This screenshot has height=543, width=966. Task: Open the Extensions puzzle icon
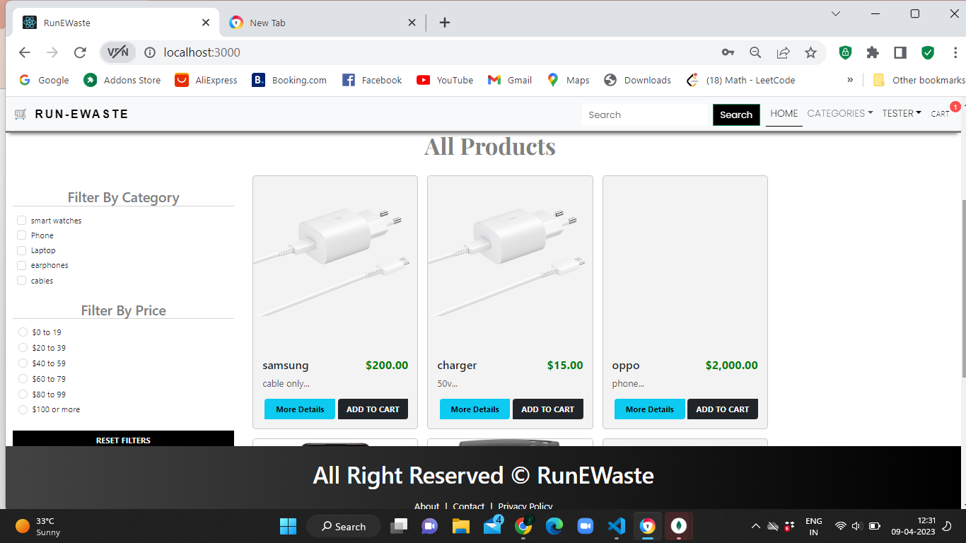click(873, 52)
